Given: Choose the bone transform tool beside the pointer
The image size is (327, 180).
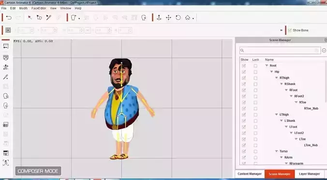Looking at the screenshot, I should [39, 17].
